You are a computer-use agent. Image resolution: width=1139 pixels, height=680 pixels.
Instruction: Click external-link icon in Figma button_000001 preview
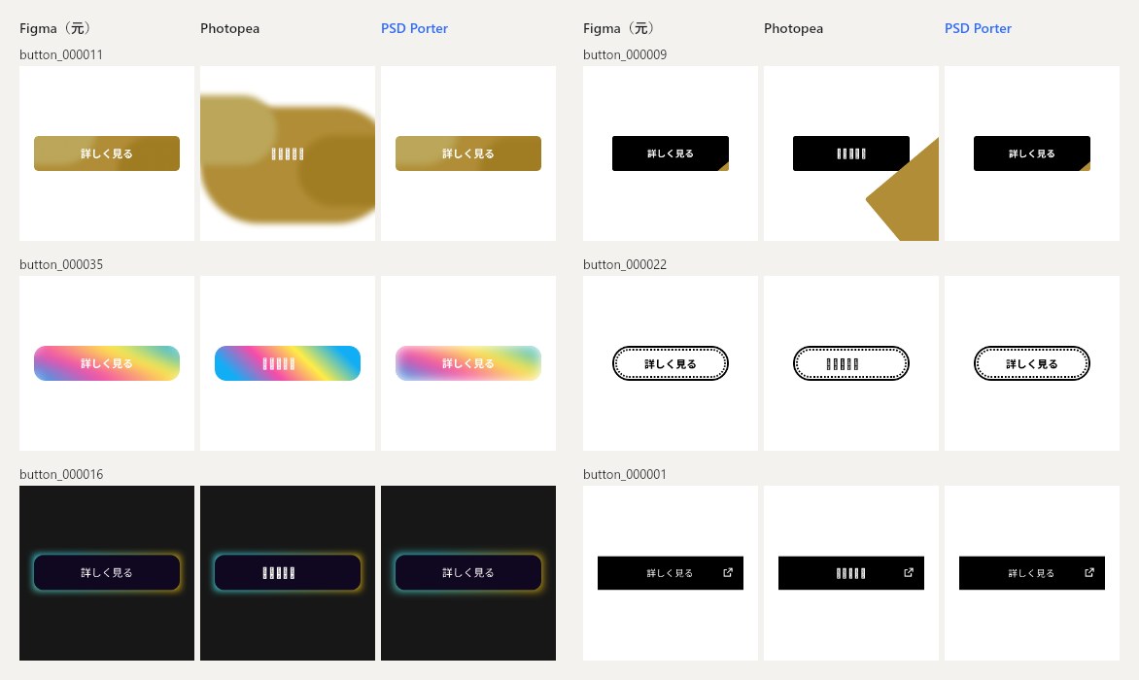(728, 572)
